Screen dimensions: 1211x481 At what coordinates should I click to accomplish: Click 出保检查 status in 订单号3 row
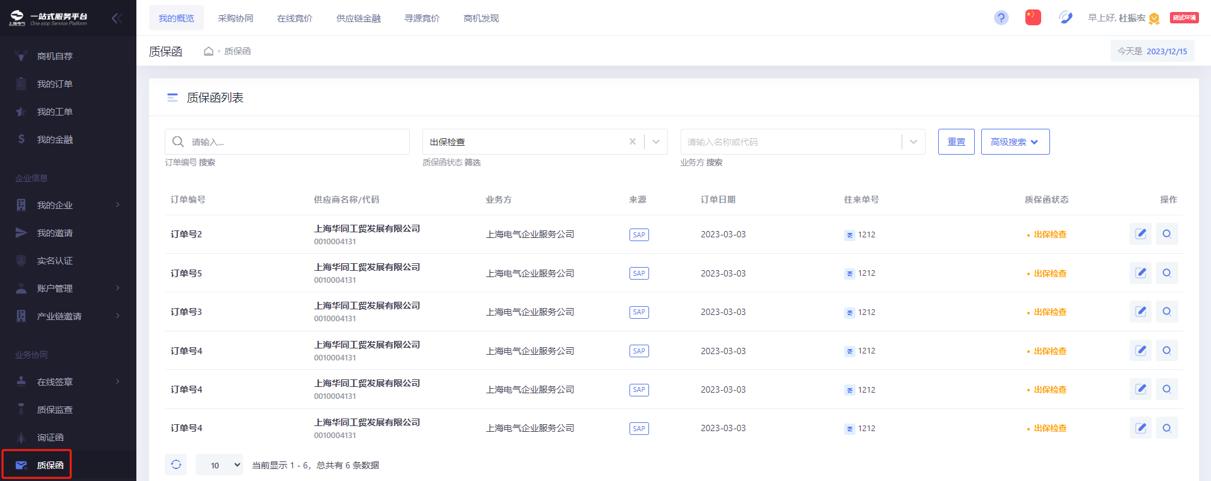pos(1050,312)
